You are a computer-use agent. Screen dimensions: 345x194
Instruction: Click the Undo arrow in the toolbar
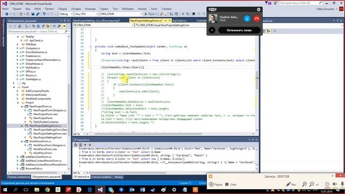coord(44,14)
